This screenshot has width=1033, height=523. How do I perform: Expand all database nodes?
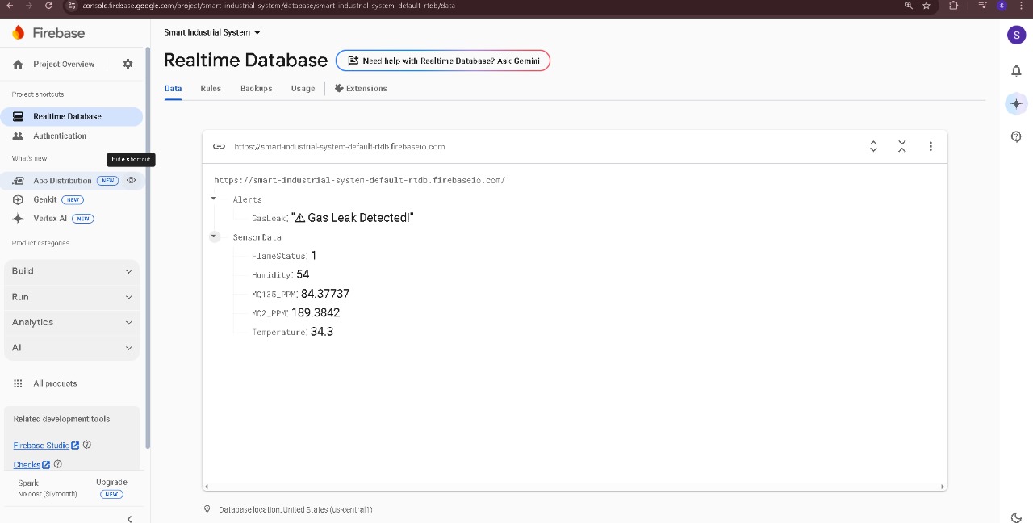(873, 146)
